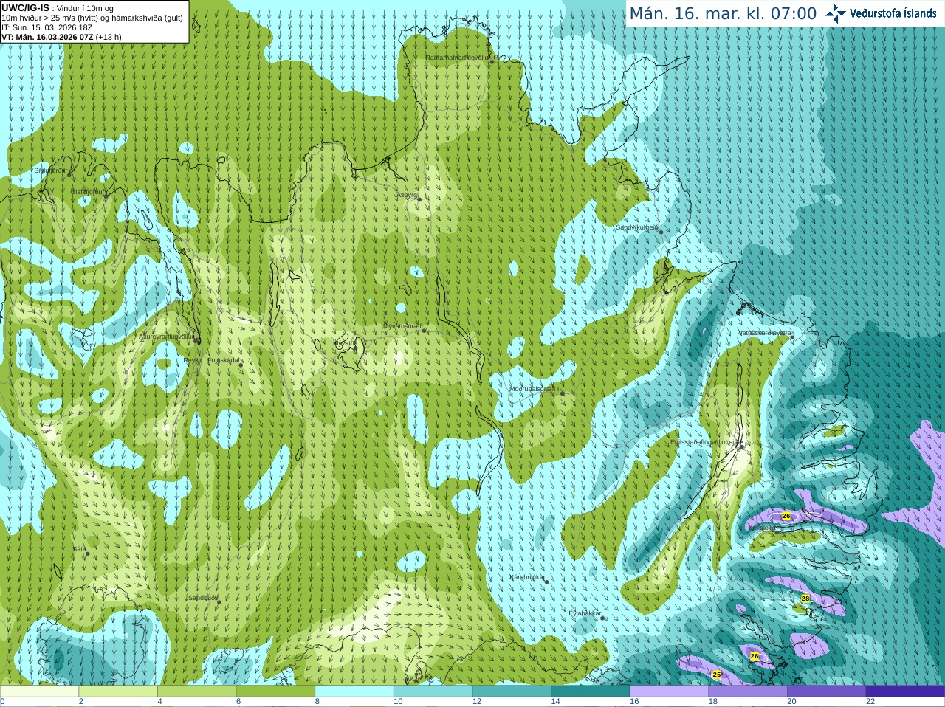The image size is (945, 707).
Task: Click the 26 gust marker beside the 25 marker
Action: pyautogui.click(x=754, y=655)
